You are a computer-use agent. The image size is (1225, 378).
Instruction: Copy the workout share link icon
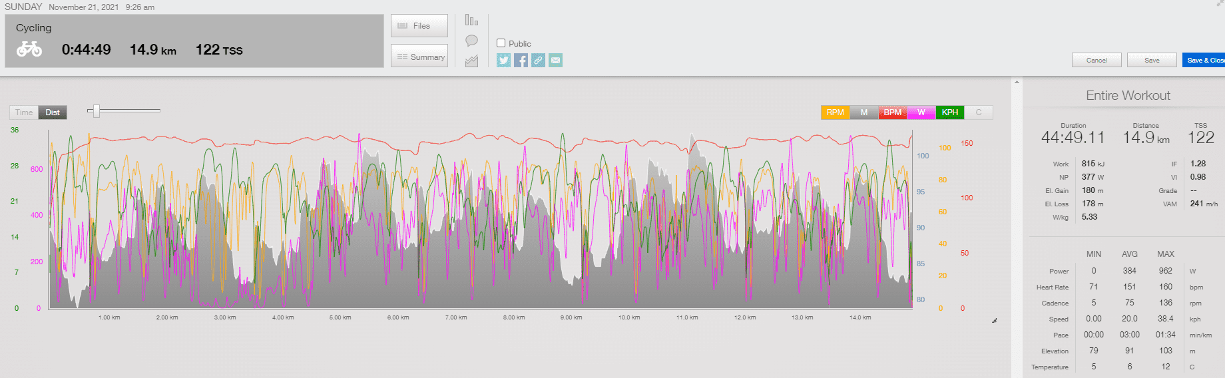click(x=539, y=61)
